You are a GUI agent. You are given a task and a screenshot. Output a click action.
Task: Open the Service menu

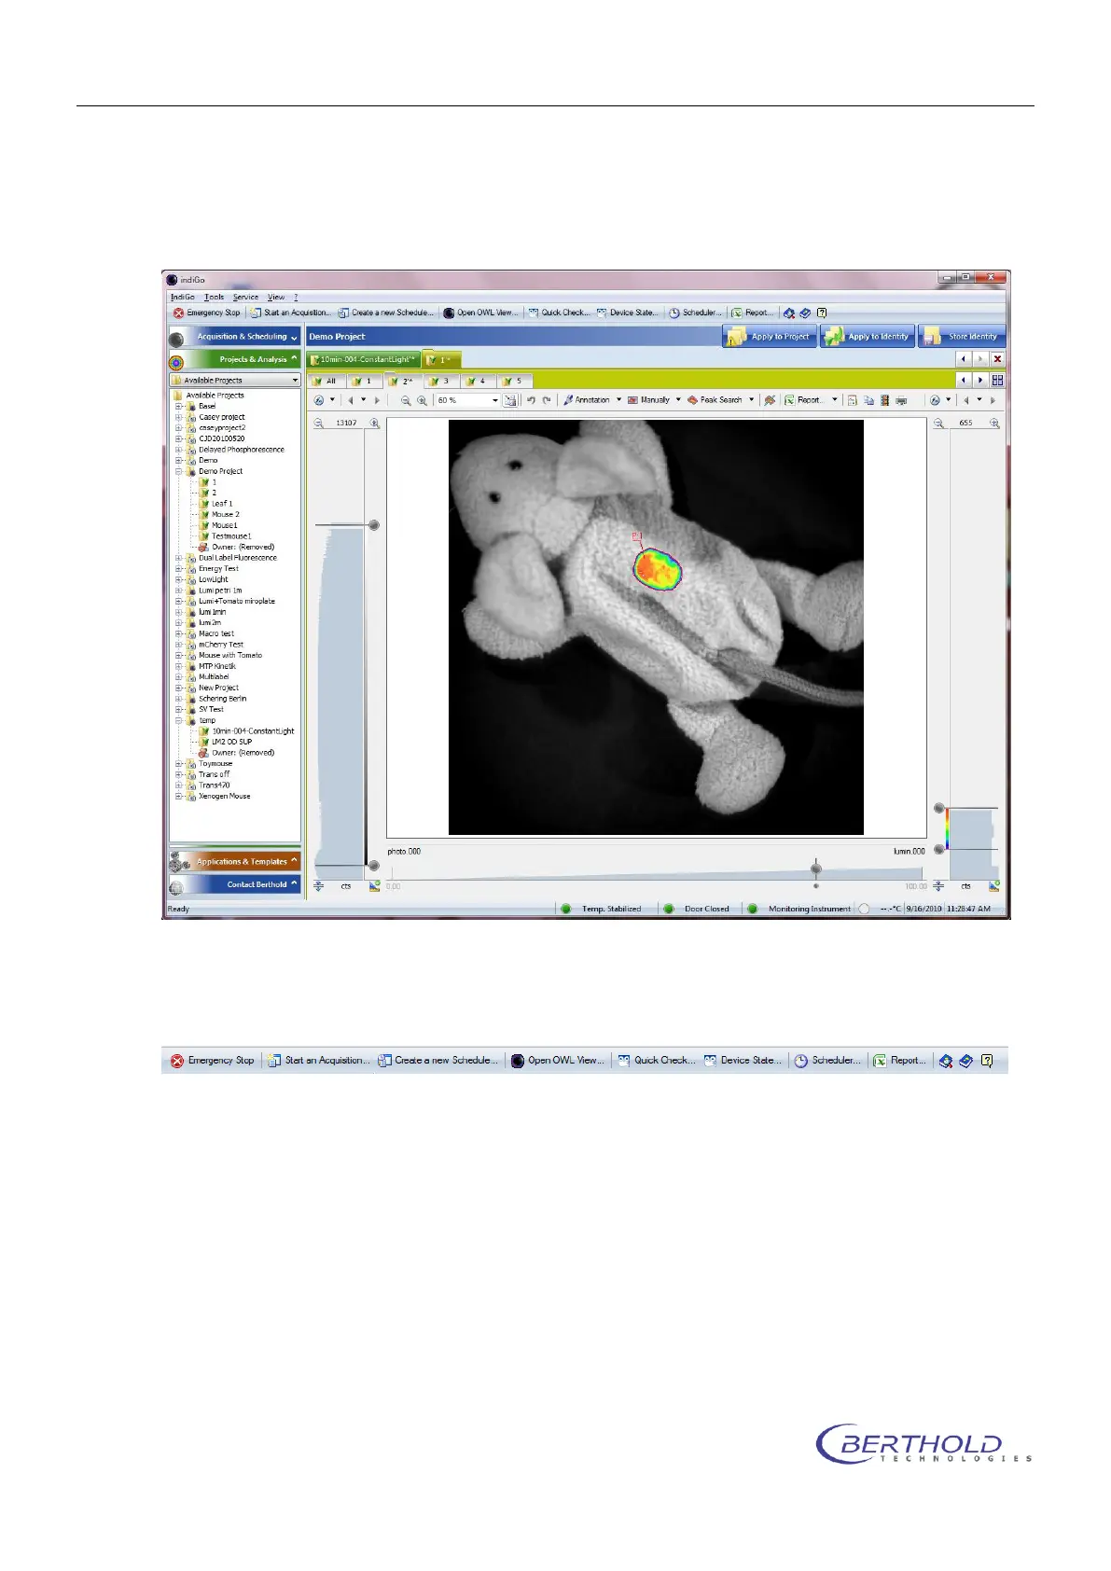245,297
